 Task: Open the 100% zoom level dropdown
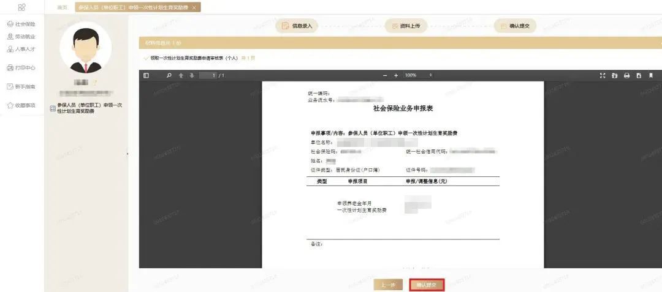tap(418, 75)
